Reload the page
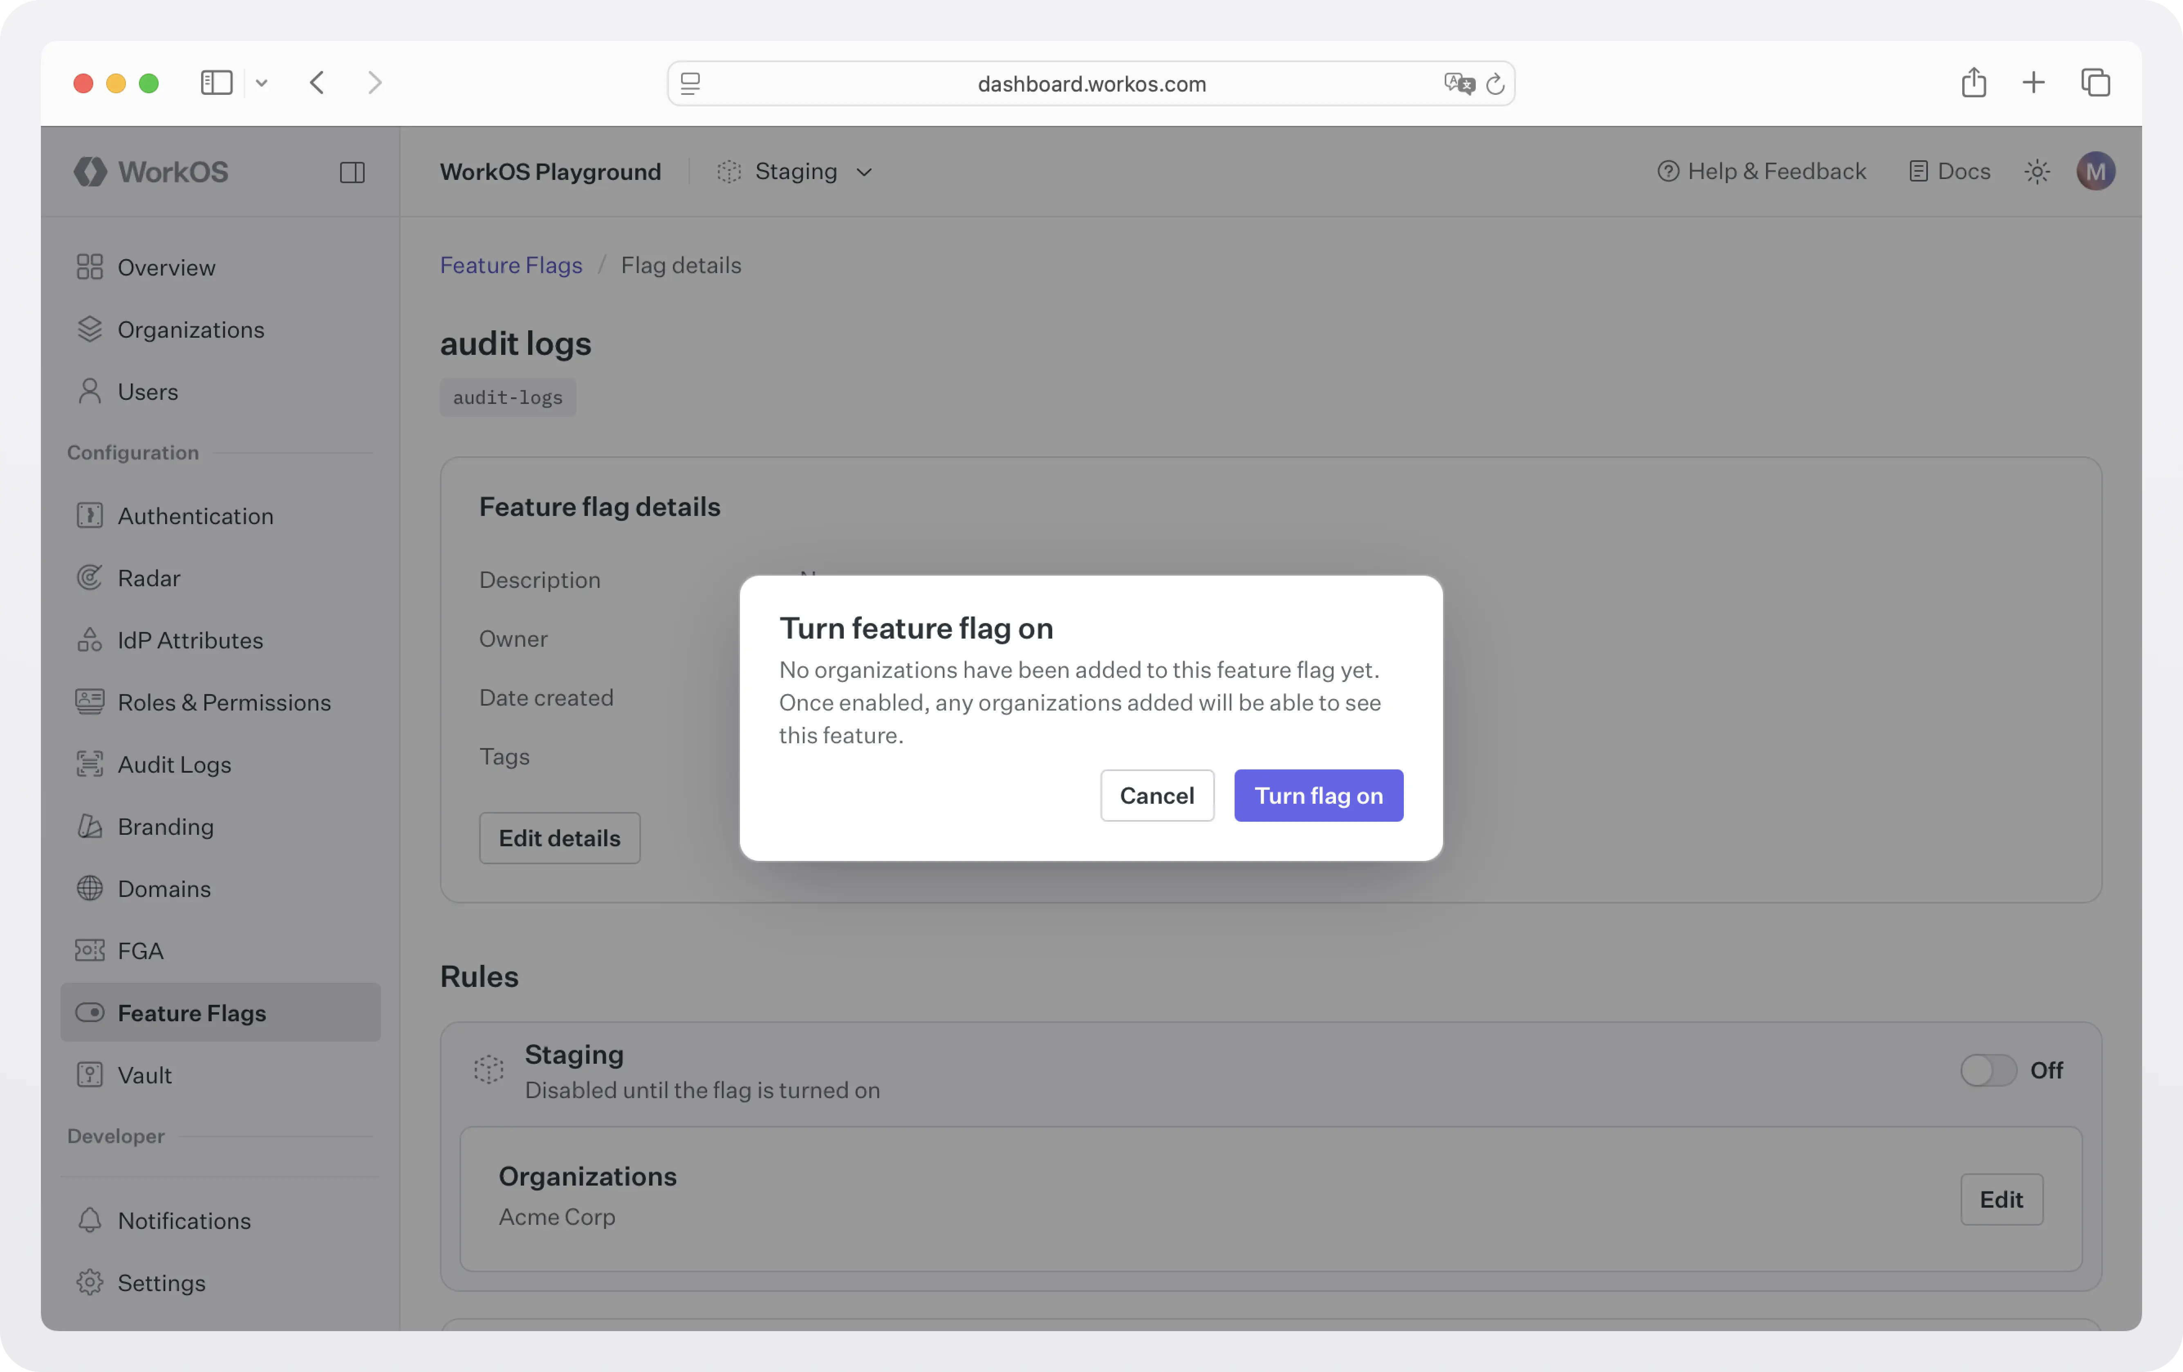2183x1372 pixels. [1495, 83]
